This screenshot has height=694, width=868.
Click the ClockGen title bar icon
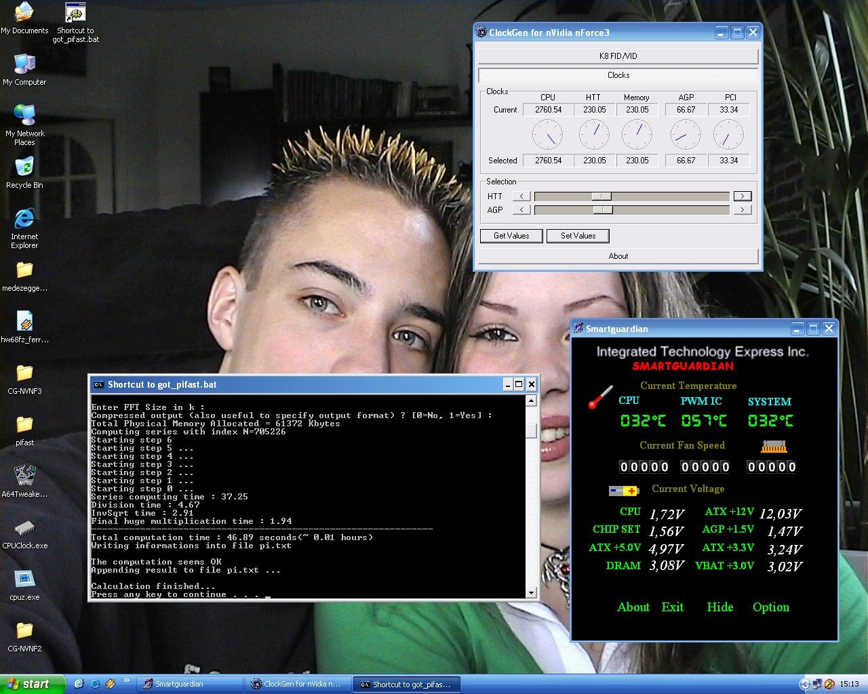pos(481,32)
